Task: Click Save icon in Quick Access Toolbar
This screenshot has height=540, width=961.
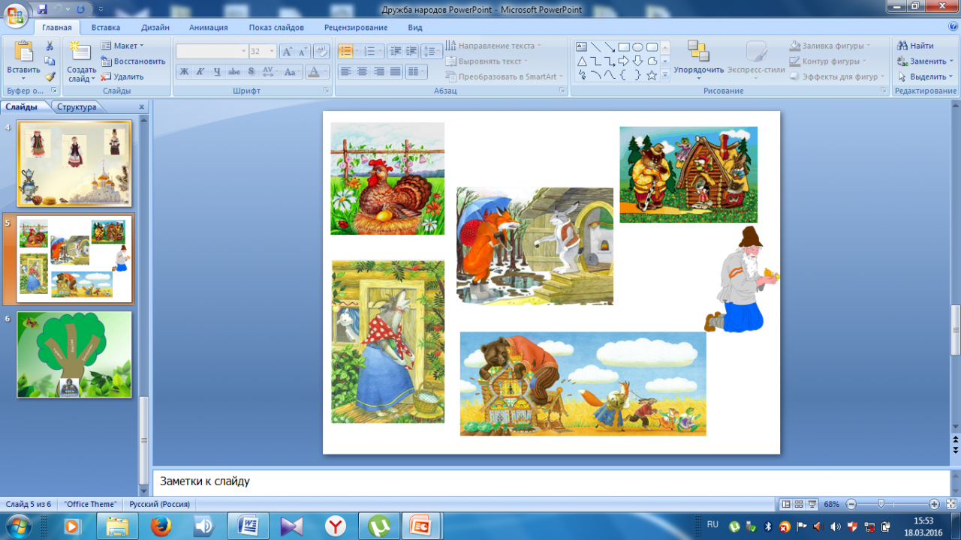Action: (x=41, y=8)
